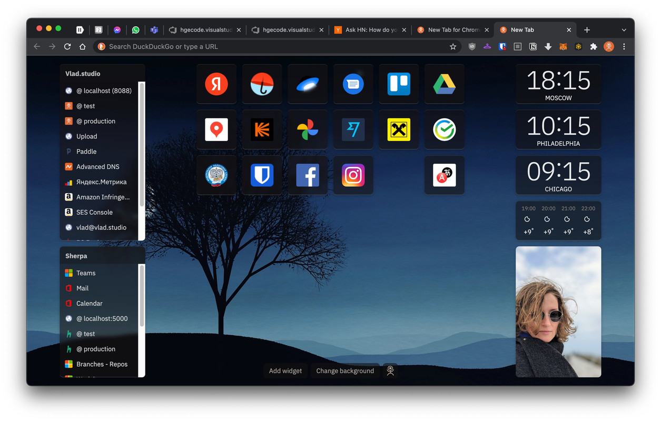Click the Change background button
This screenshot has width=661, height=421.
[x=345, y=370]
